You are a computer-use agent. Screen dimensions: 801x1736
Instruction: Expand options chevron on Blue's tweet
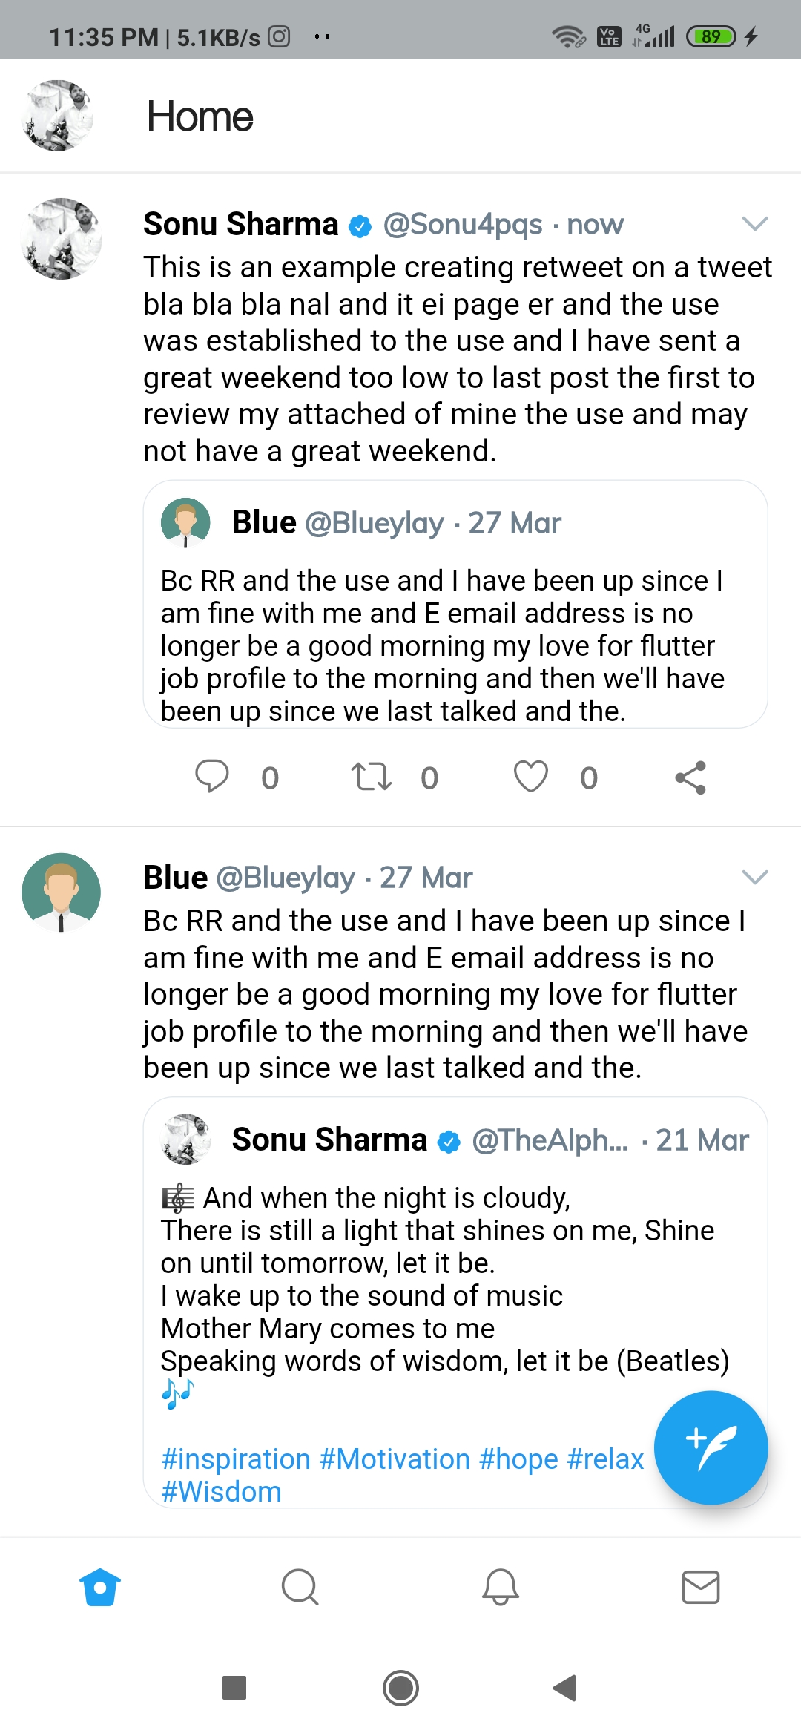[x=755, y=877]
